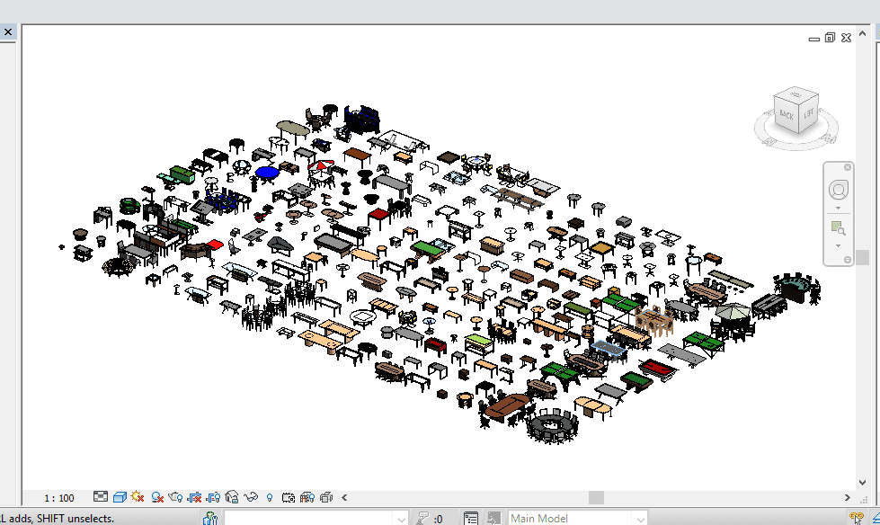The height and width of the screenshot is (525, 880).
Task: Expand the zoom options dropdown arrow
Action: tap(838, 245)
